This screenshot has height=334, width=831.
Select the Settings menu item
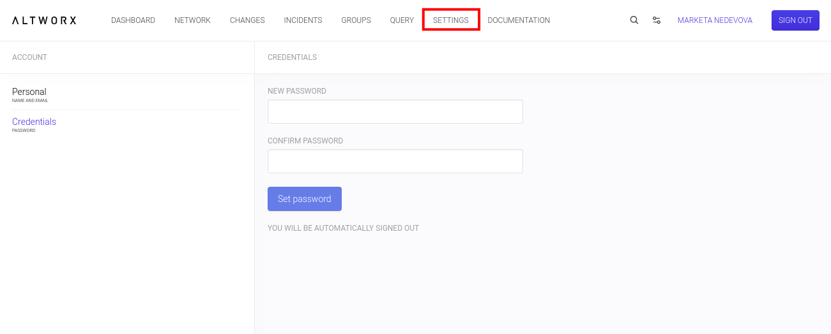tap(451, 20)
